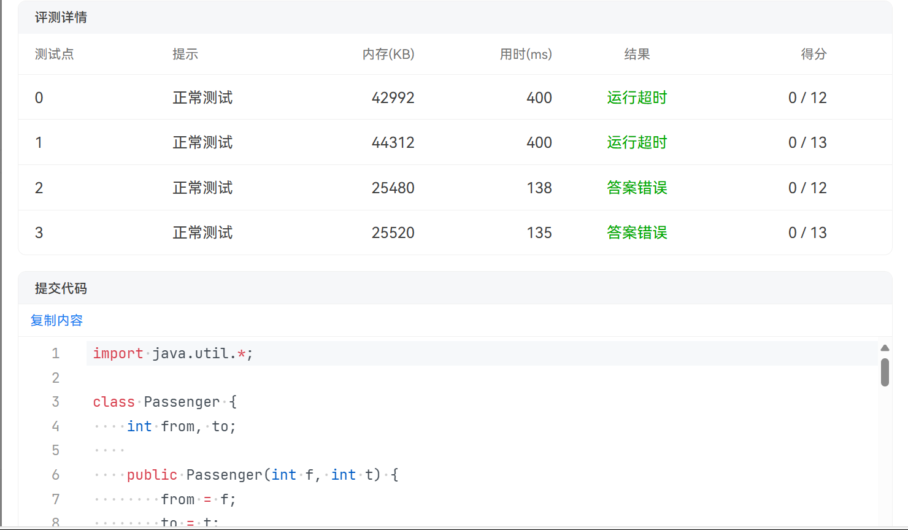Image resolution: width=908 pixels, height=530 pixels.
Task: Click 答案错误 result in test point 3 row
Action: (x=637, y=232)
